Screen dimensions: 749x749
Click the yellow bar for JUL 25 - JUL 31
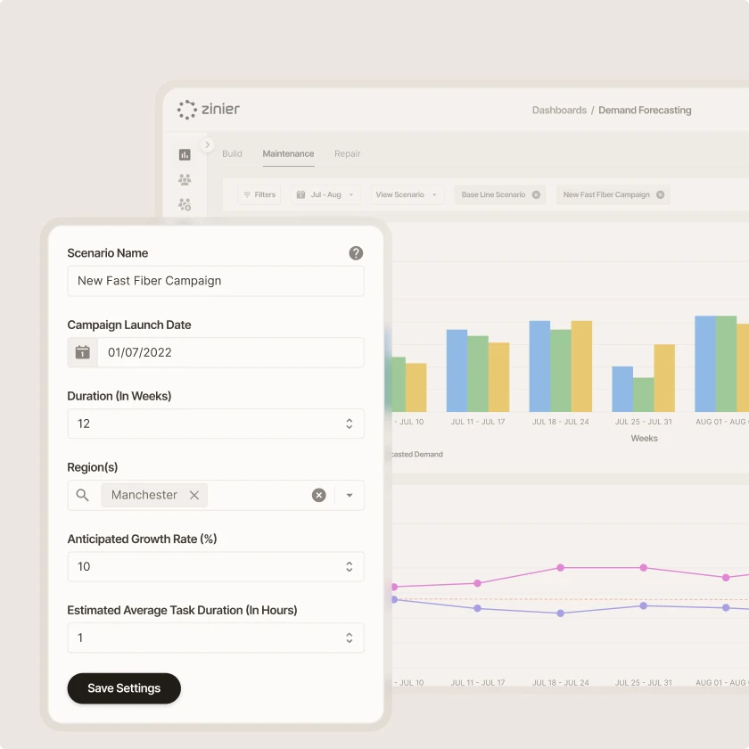point(664,378)
